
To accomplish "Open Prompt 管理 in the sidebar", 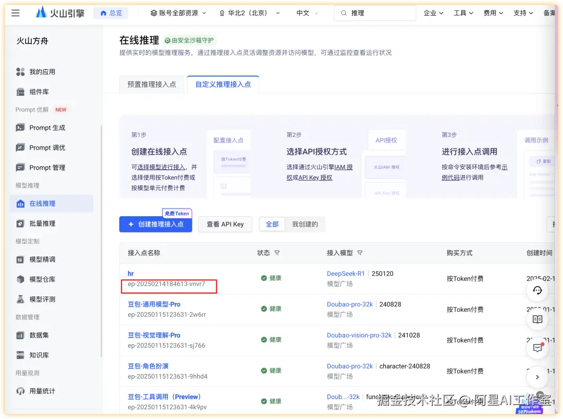I will click(x=51, y=168).
